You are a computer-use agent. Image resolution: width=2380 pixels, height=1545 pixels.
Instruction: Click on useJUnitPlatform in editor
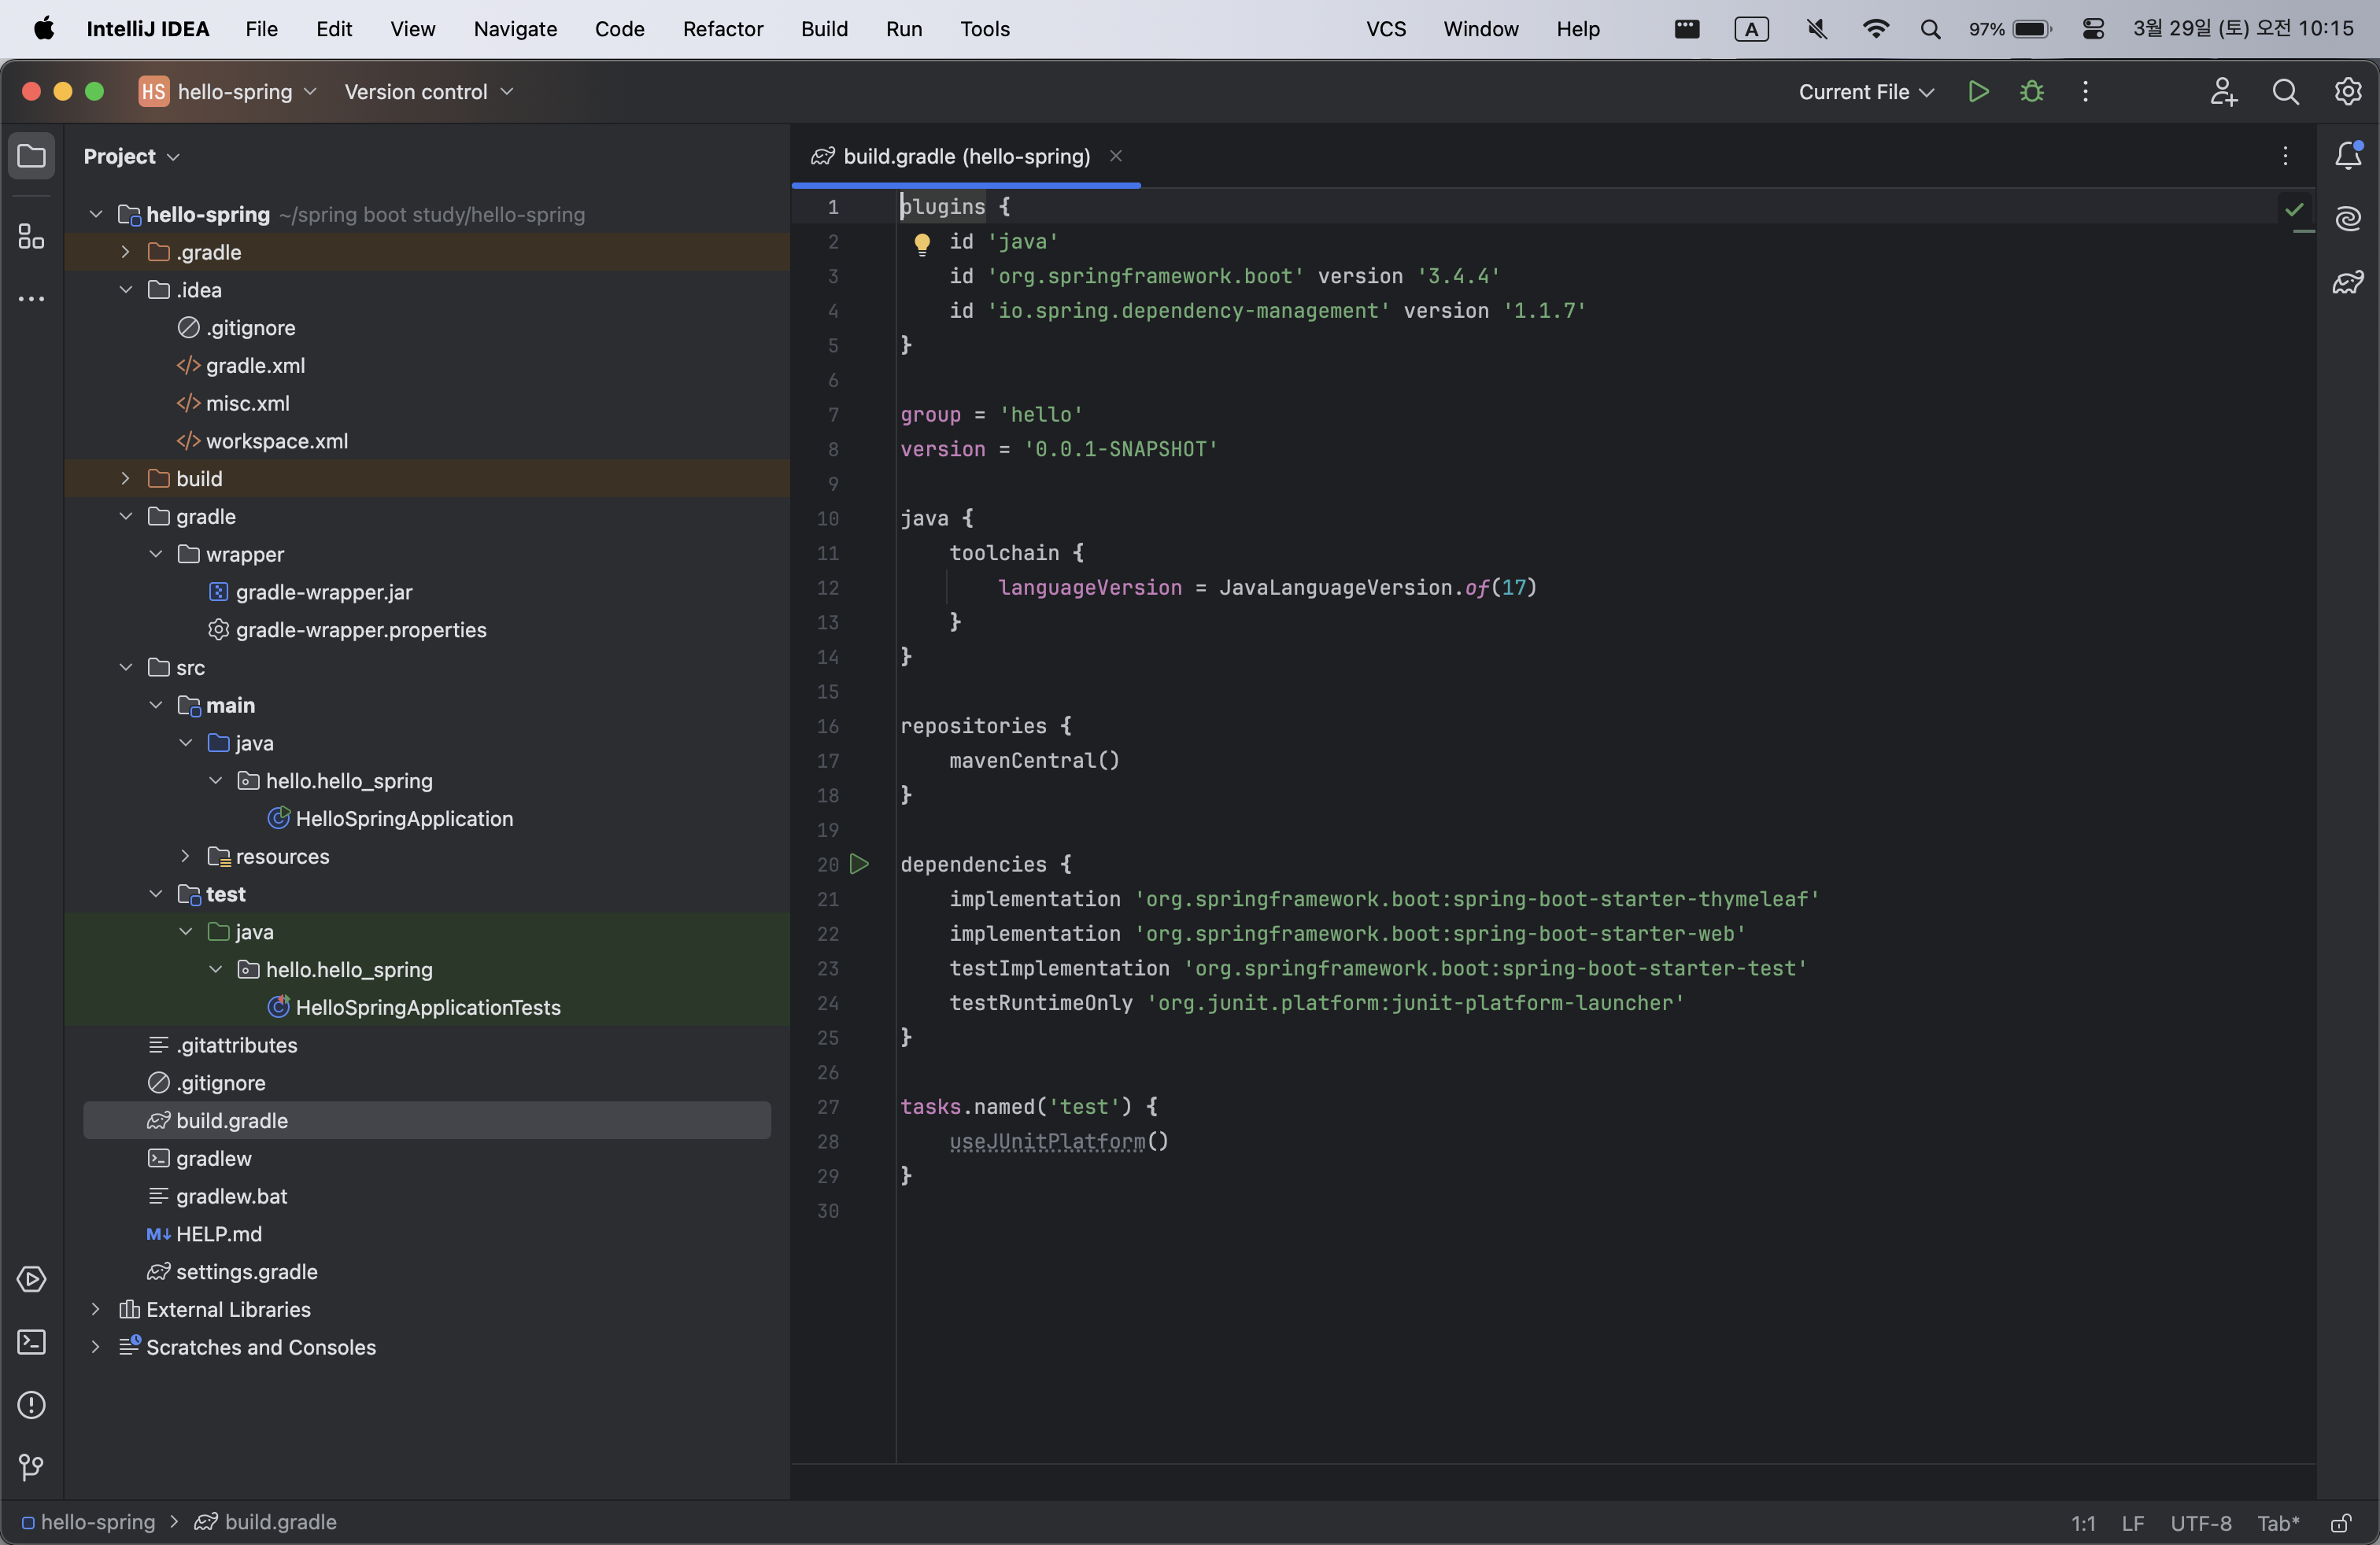(1046, 1141)
